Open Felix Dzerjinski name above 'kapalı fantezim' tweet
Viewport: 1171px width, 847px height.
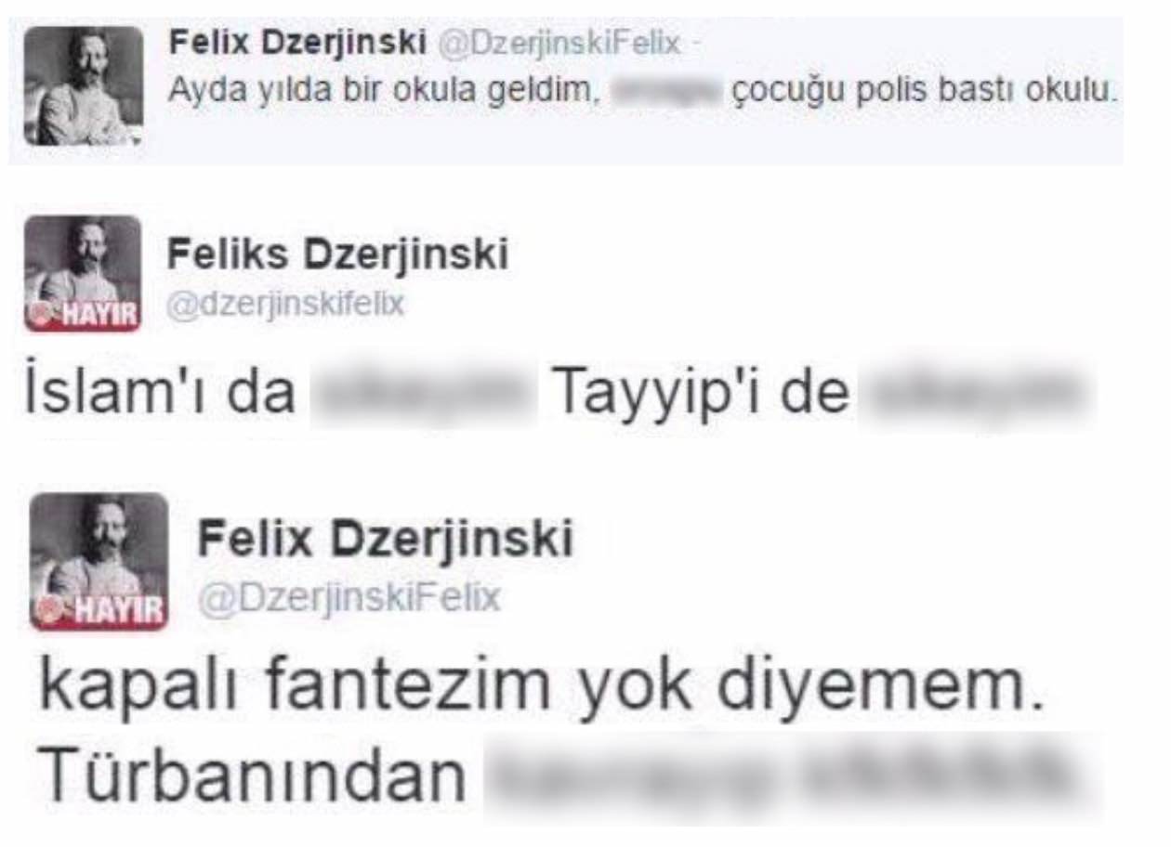point(386,538)
